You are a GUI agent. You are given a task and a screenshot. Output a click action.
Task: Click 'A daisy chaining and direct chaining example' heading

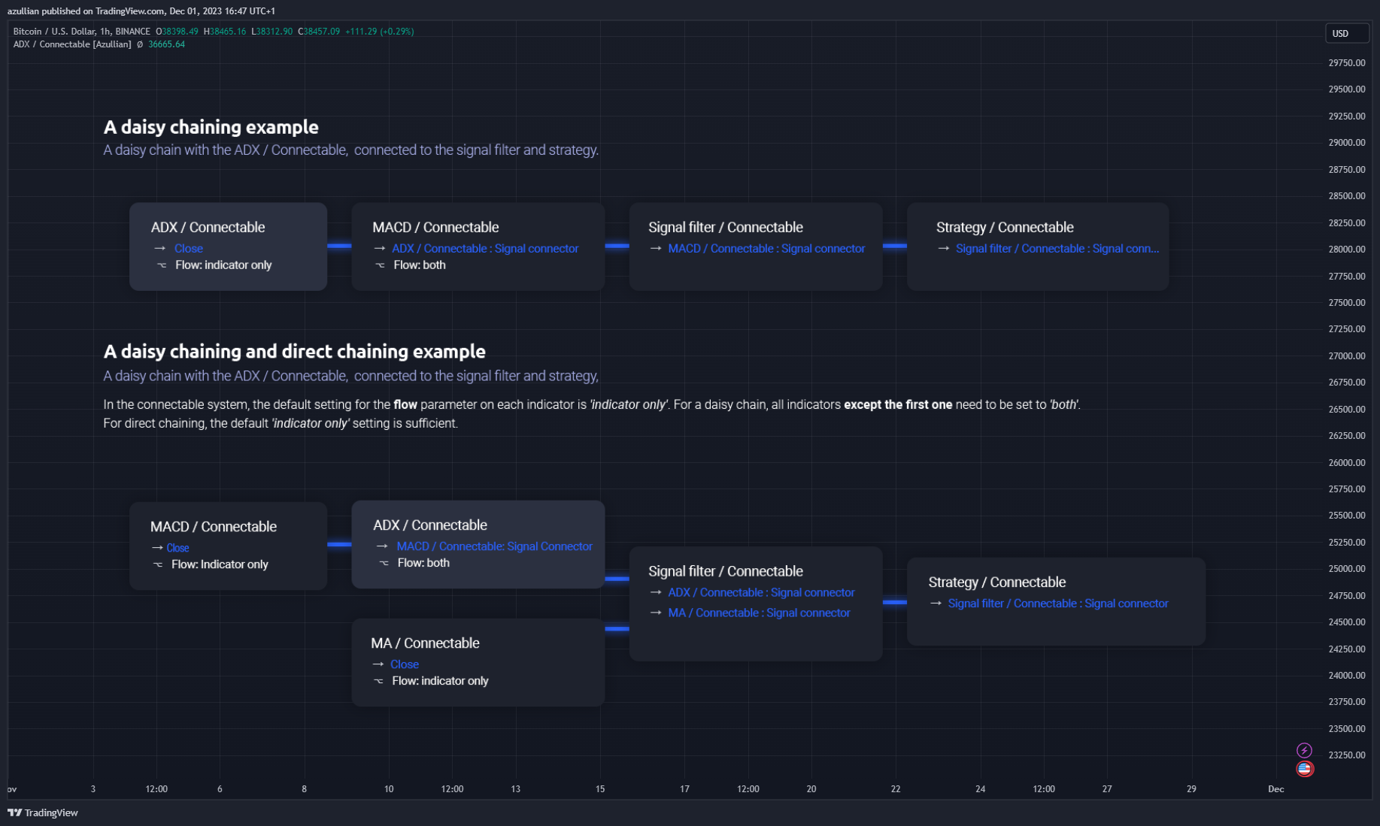coord(295,351)
